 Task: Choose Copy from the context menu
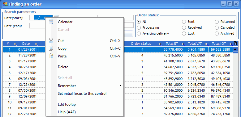coord(84,48)
